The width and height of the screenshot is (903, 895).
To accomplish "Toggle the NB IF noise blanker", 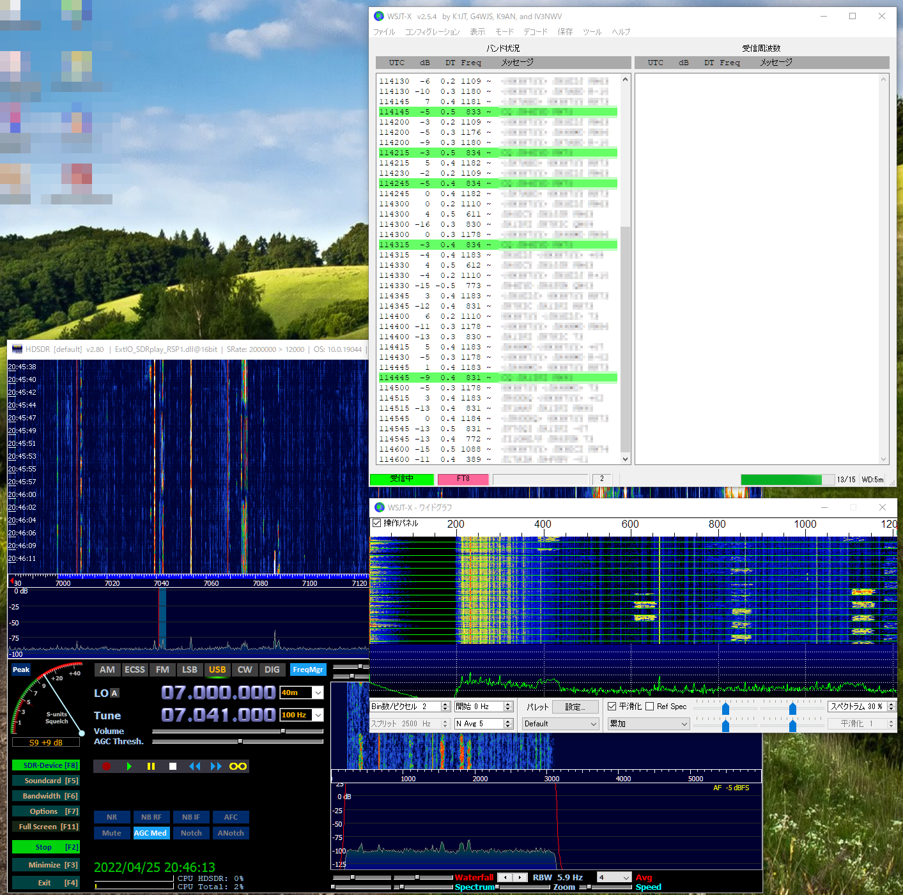I will pyautogui.click(x=191, y=817).
